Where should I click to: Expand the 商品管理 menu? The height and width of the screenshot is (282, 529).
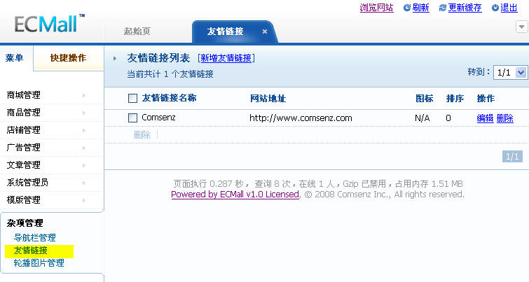click(46, 113)
